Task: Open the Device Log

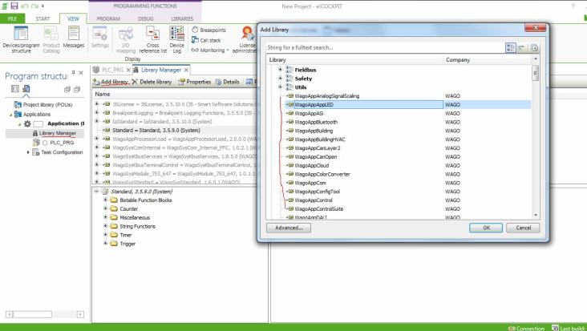Action: point(176,39)
